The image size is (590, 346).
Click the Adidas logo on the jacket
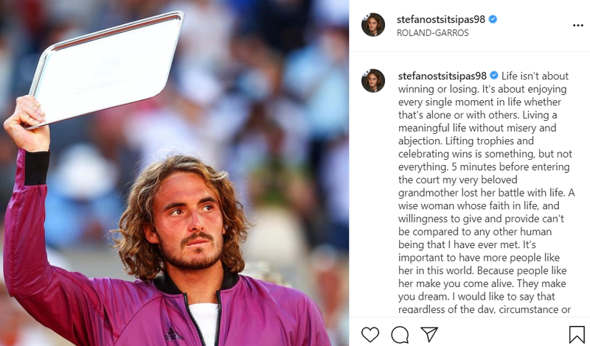click(173, 334)
